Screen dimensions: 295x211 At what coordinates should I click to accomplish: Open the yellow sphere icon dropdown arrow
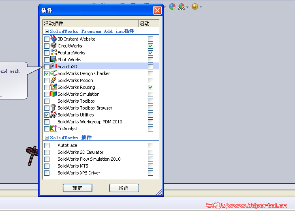tap(201, 7)
